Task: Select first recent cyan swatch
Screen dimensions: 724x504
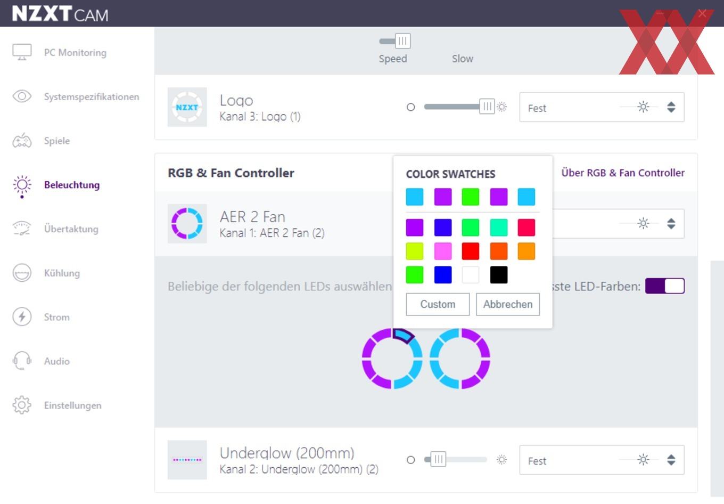Action: [x=415, y=197]
